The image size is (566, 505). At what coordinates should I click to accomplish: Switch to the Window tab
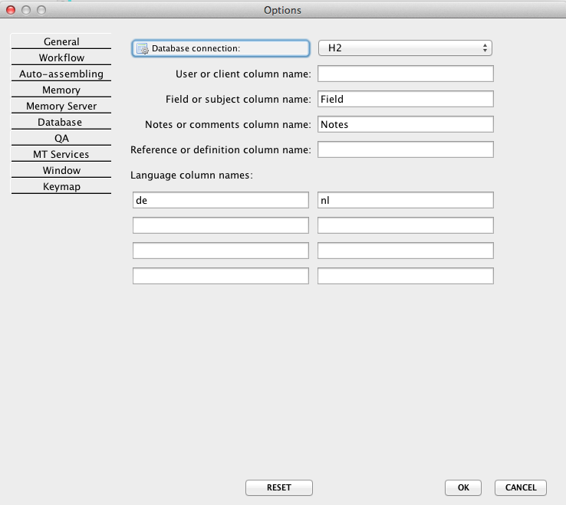(61, 171)
